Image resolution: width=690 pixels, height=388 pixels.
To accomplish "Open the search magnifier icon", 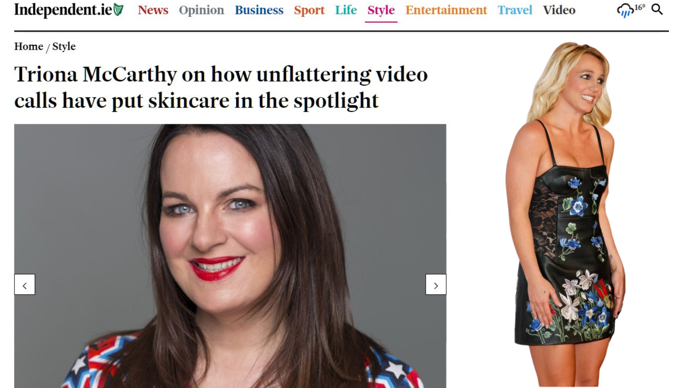I will tap(657, 10).
